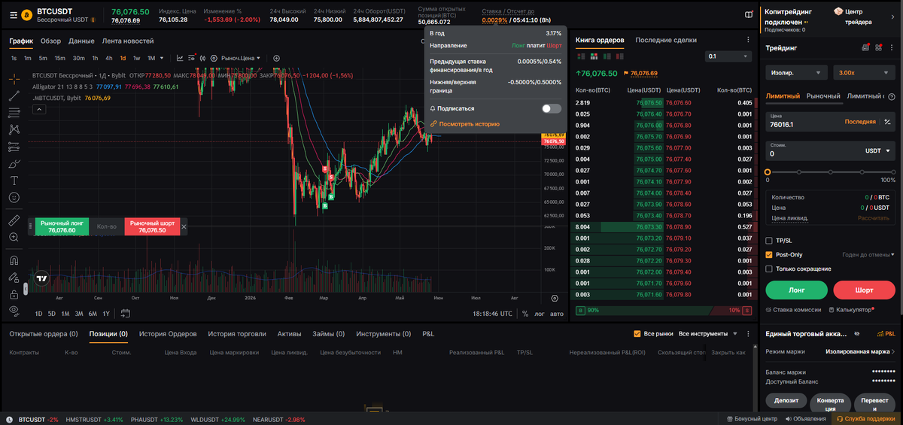Hide account balance with eye icon
Viewport: 903px width, 425px height.
point(856,333)
